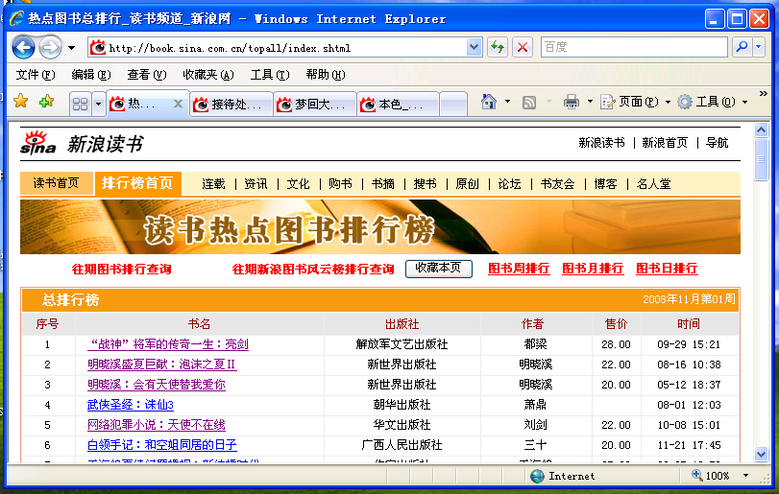
Task: Open the 工具(T) menu
Action: [x=270, y=75]
